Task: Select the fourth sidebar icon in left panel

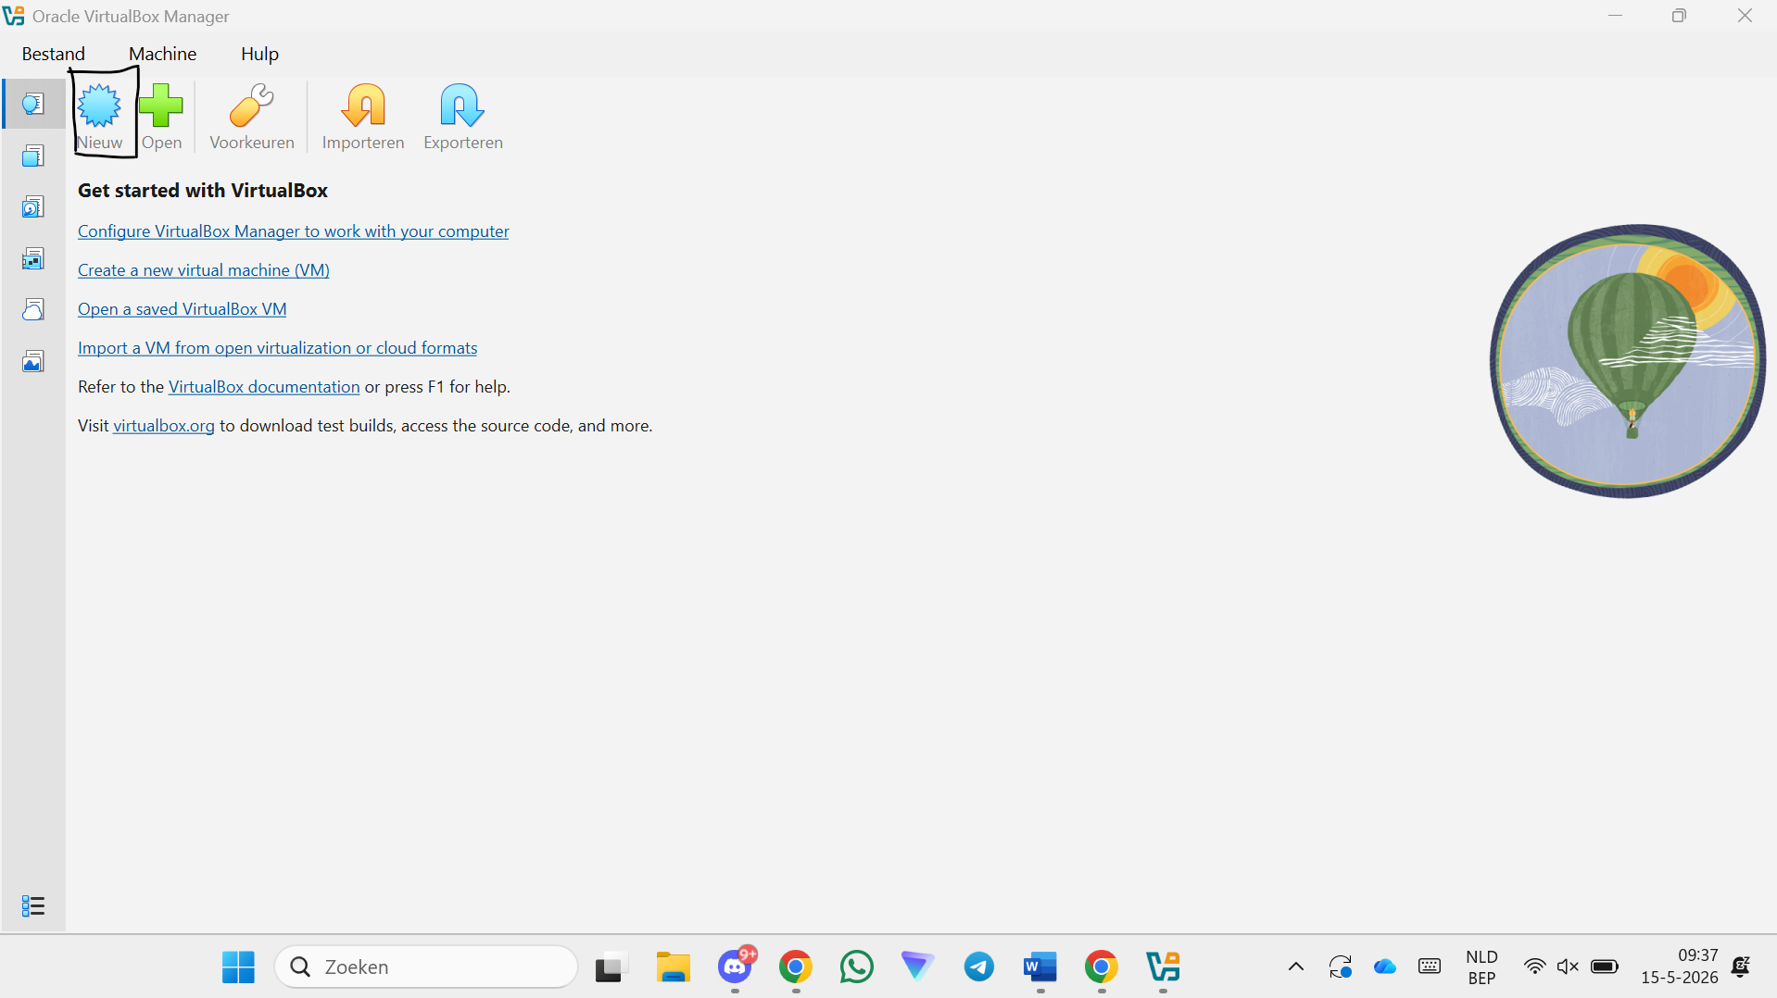Action: click(x=33, y=258)
